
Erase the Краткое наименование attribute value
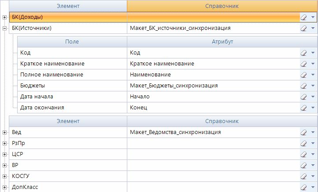303,64
